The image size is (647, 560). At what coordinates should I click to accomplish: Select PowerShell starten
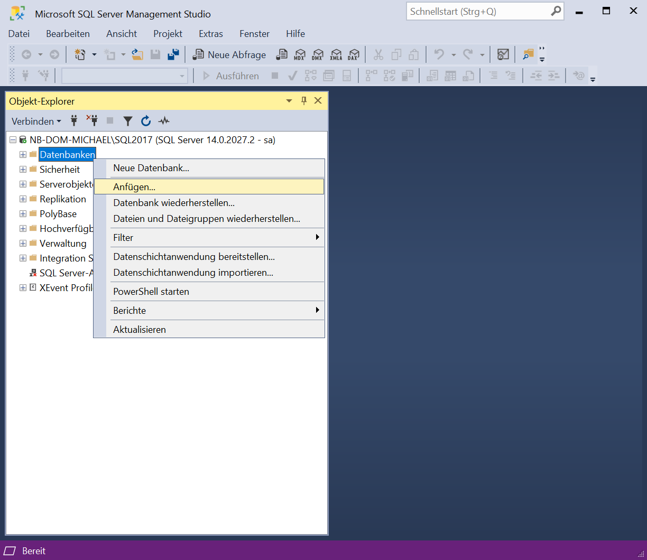pyautogui.click(x=209, y=292)
